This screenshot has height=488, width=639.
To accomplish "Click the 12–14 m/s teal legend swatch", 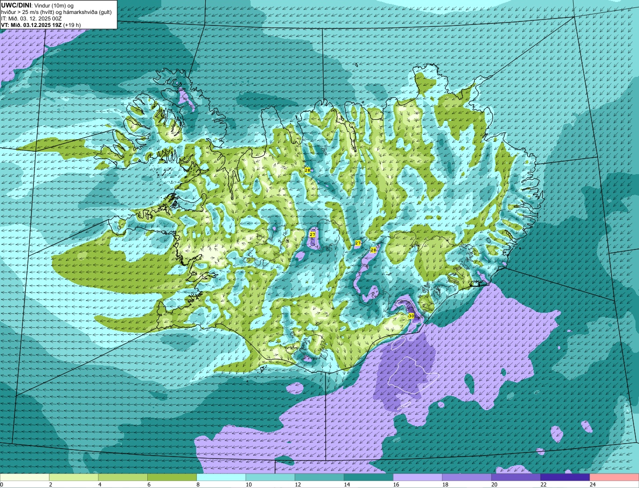I will tap(319, 477).
